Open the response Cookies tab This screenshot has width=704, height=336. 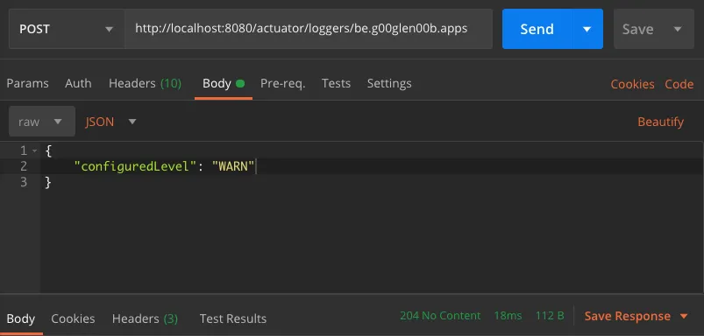(73, 318)
